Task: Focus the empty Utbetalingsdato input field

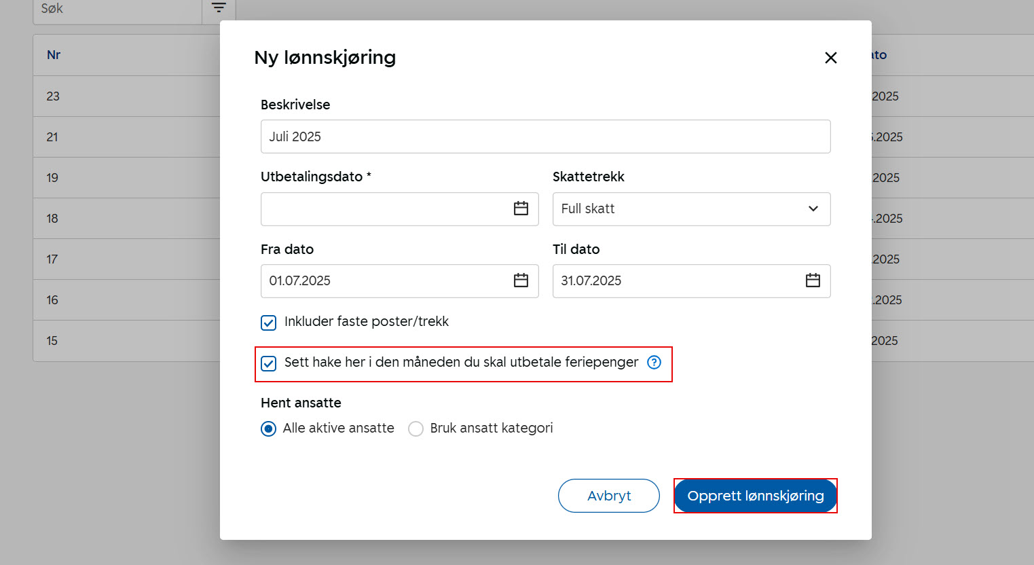Action: click(x=384, y=209)
